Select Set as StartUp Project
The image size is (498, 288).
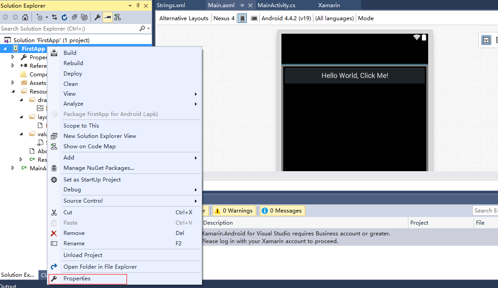point(124,180)
